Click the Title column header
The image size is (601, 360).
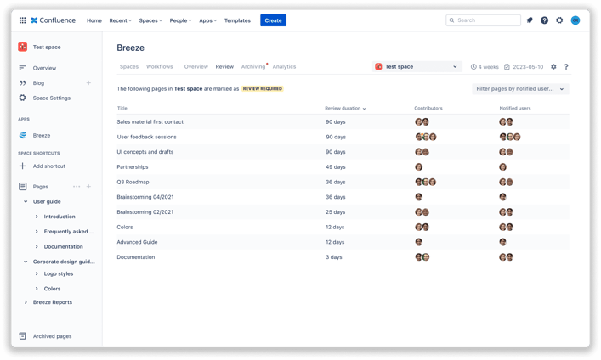122,109
